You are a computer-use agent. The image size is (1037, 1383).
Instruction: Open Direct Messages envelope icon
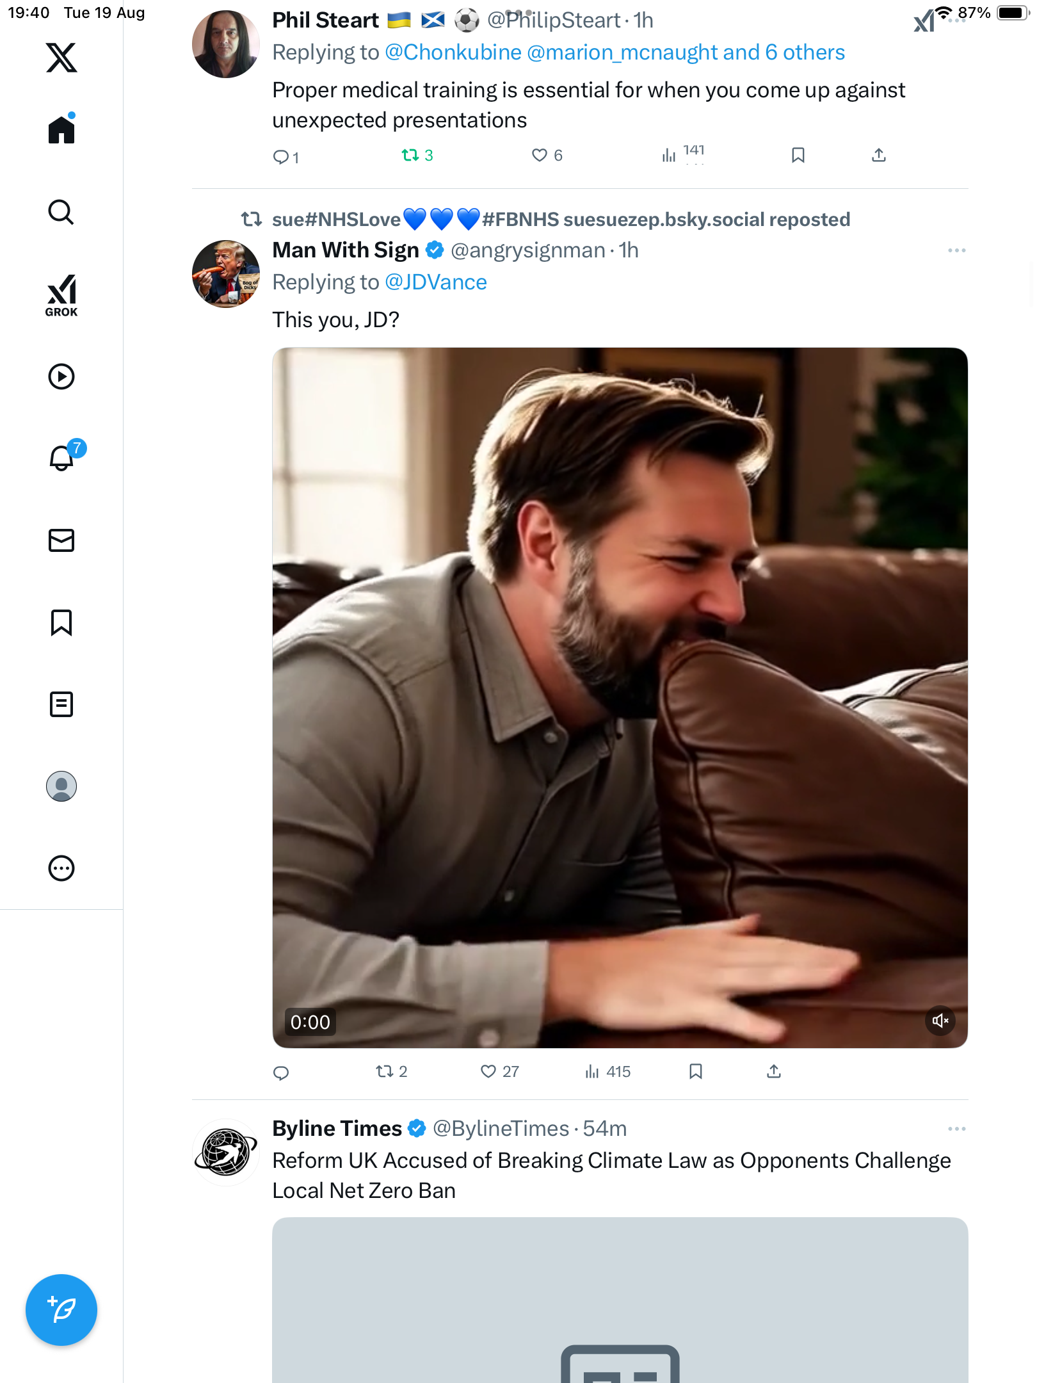[x=61, y=540]
